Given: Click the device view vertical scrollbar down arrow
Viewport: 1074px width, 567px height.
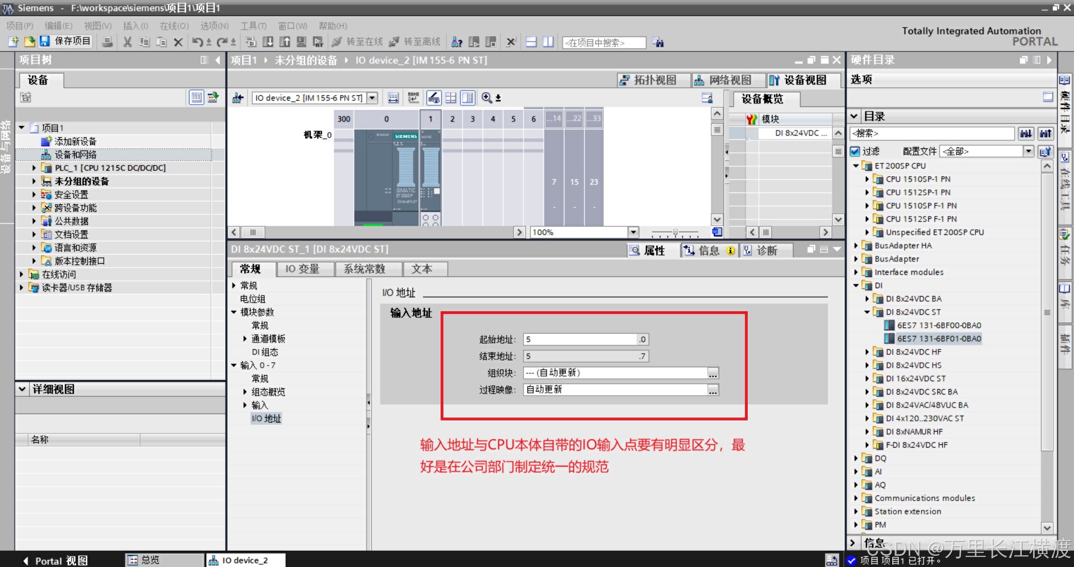Looking at the screenshot, I should (717, 219).
